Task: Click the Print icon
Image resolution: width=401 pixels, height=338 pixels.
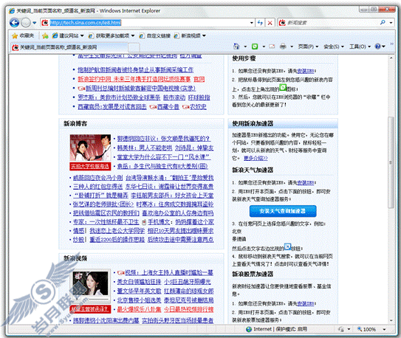Action: [x=283, y=46]
